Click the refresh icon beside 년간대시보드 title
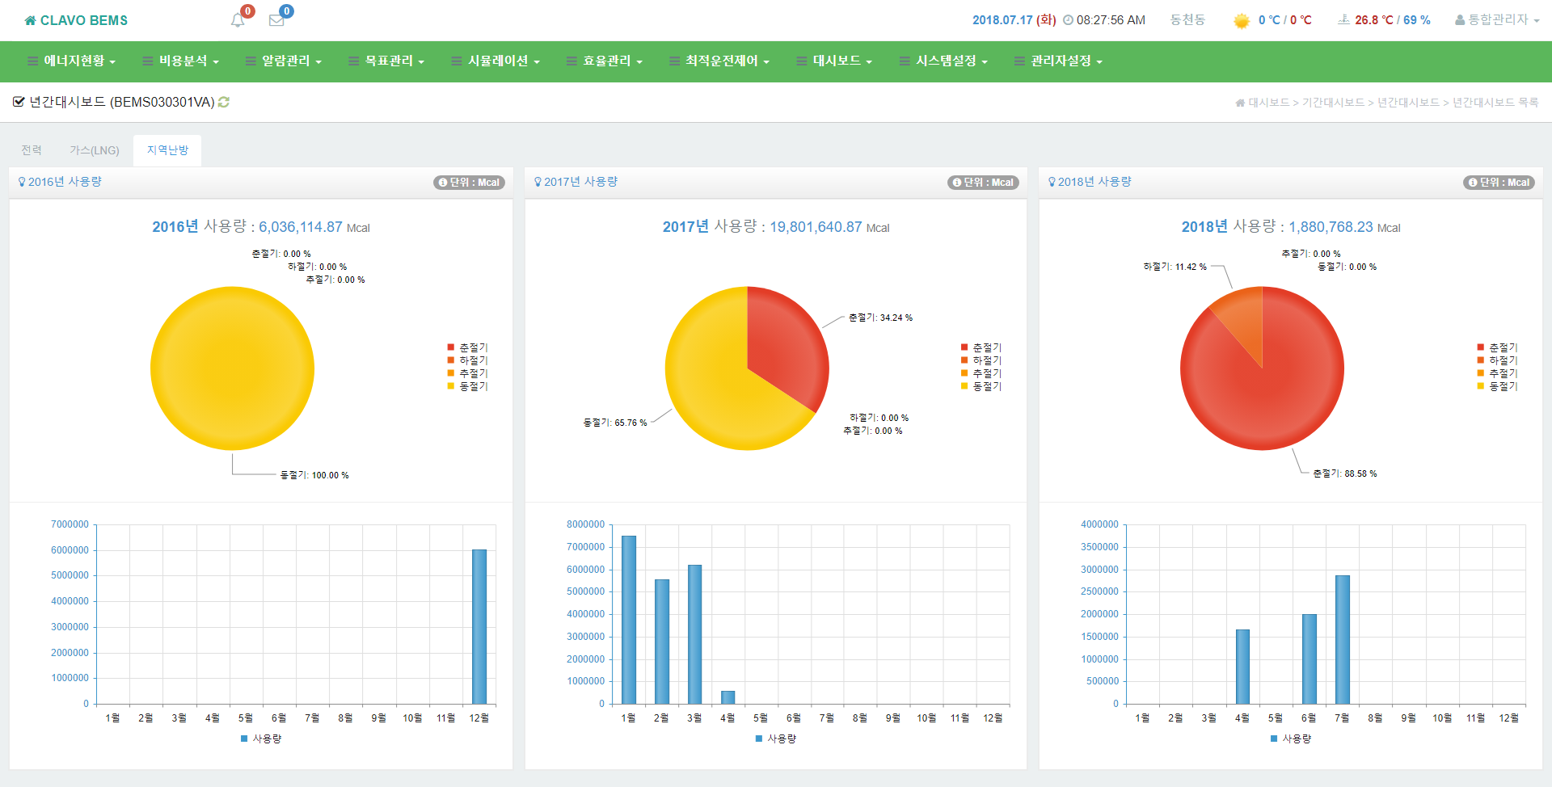 224,102
